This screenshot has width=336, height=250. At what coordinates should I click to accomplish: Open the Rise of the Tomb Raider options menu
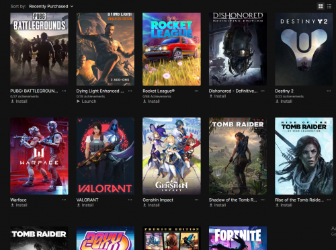tap(329, 200)
